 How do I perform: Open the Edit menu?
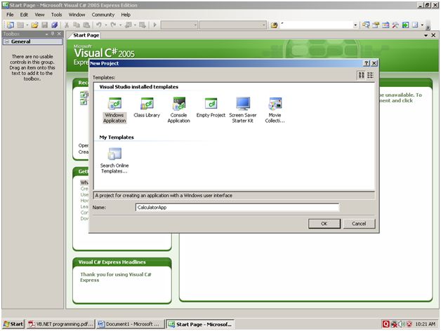point(24,15)
